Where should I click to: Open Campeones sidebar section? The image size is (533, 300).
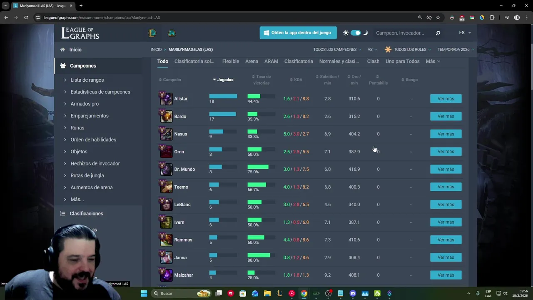(x=83, y=66)
